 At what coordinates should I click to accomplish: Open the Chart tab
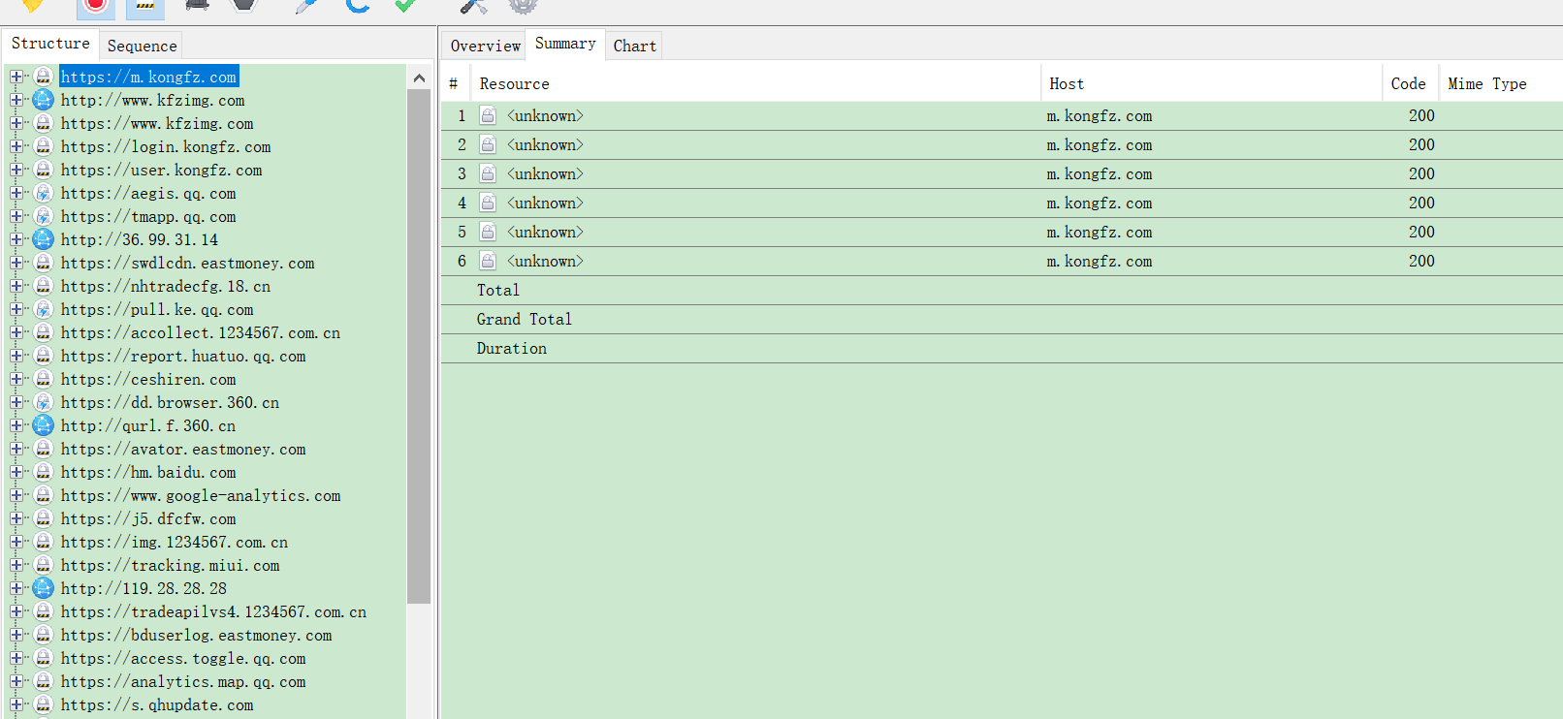[634, 46]
